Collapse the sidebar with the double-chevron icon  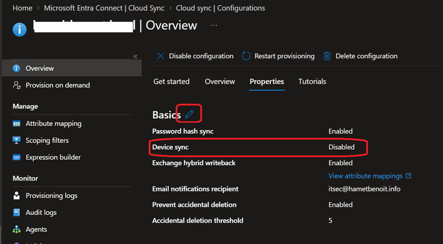[135, 56]
